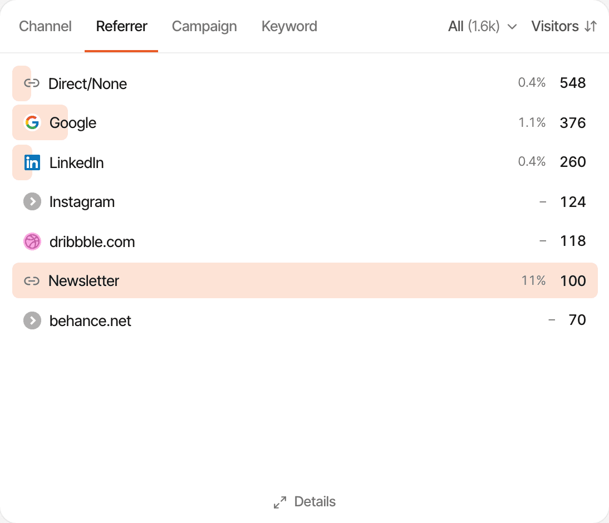
Task: Click the 260 visitors value
Action: (x=572, y=161)
